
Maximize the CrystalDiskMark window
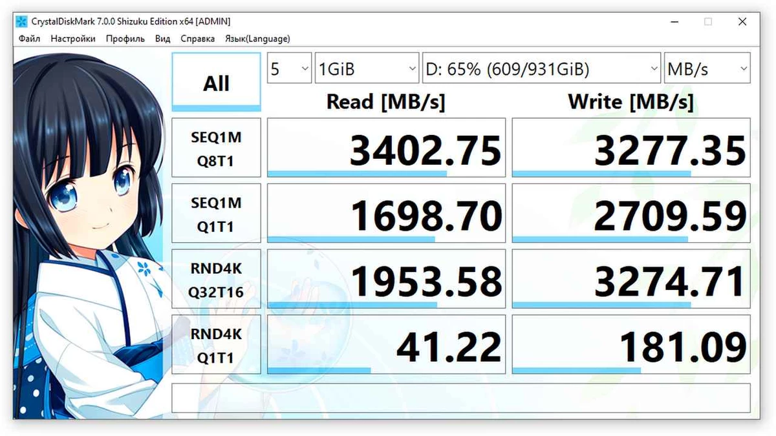click(x=708, y=22)
